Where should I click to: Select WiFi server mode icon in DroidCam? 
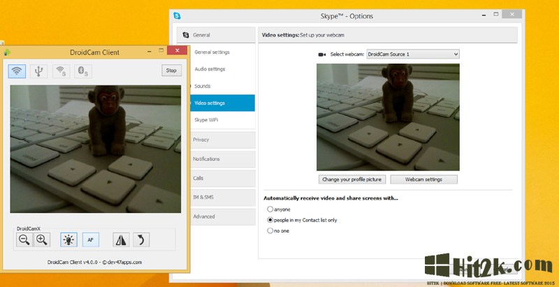point(61,71)
